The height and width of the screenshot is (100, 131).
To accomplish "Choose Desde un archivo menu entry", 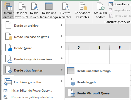I will 34,25.
